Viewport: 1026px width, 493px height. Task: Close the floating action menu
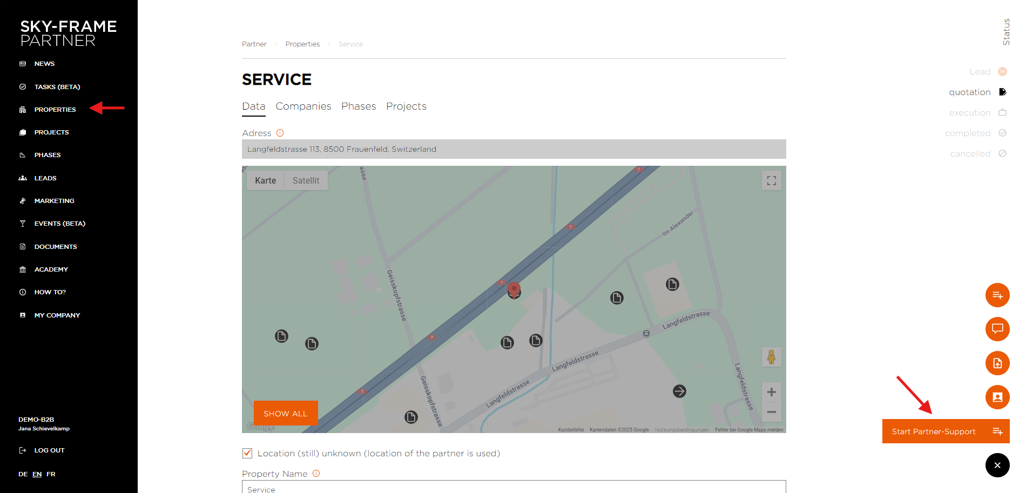point(997,465)
